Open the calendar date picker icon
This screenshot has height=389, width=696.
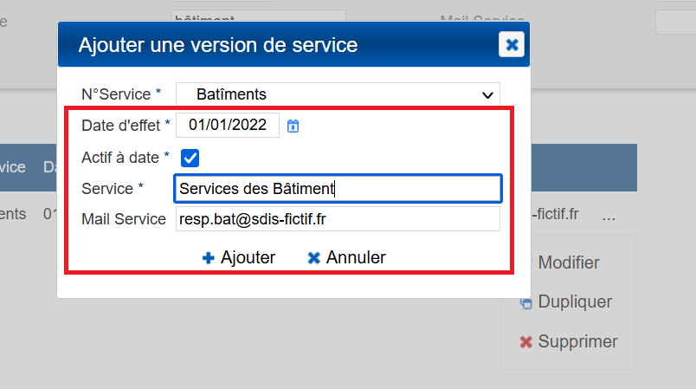(x=293, y=126)
